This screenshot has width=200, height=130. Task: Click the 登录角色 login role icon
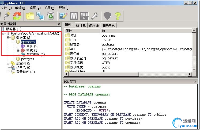pos(13,72)
